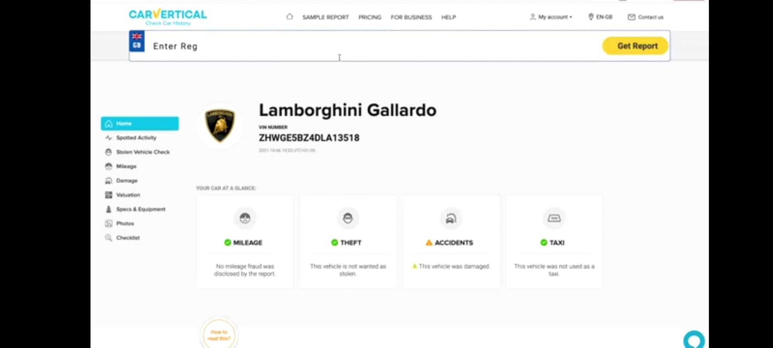Open Stolen Vehicle Check in sidebar
The height and width of the screenshot is (348, 773).
click(142, 152)
